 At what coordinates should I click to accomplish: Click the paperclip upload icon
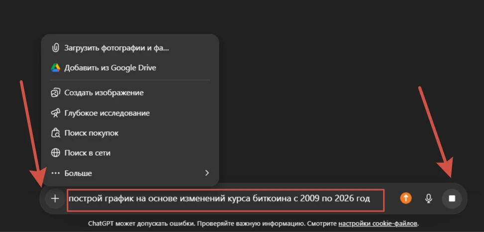click(55, 48)
